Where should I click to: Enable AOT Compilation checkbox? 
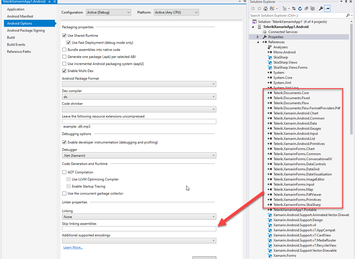64,172
